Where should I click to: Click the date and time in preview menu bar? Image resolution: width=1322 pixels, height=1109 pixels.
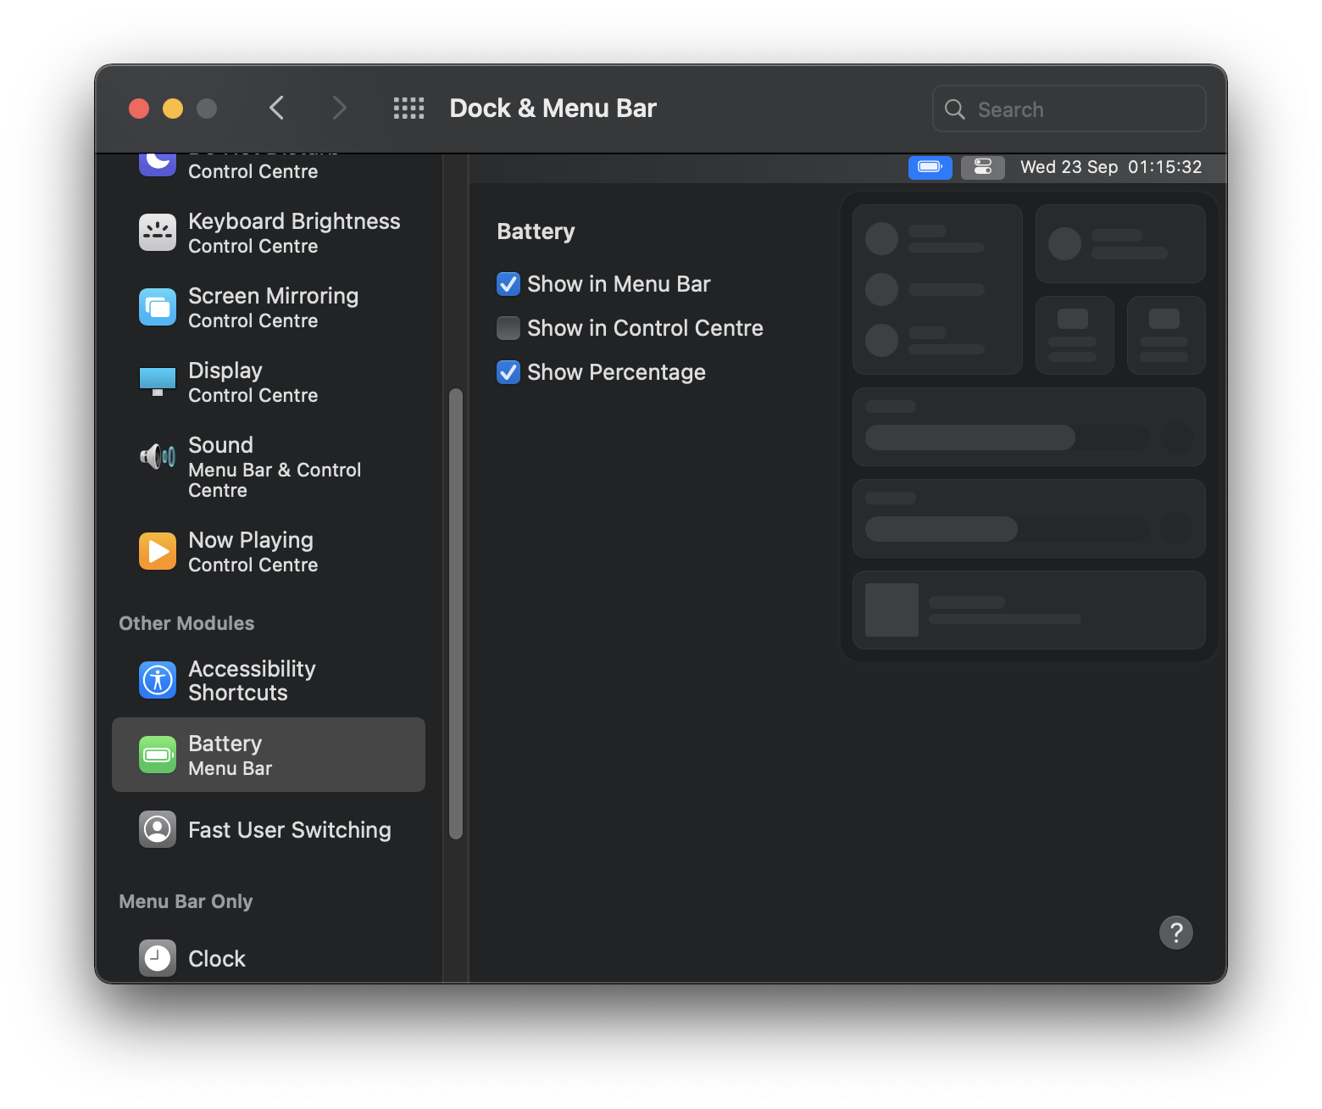(1111, 167)
